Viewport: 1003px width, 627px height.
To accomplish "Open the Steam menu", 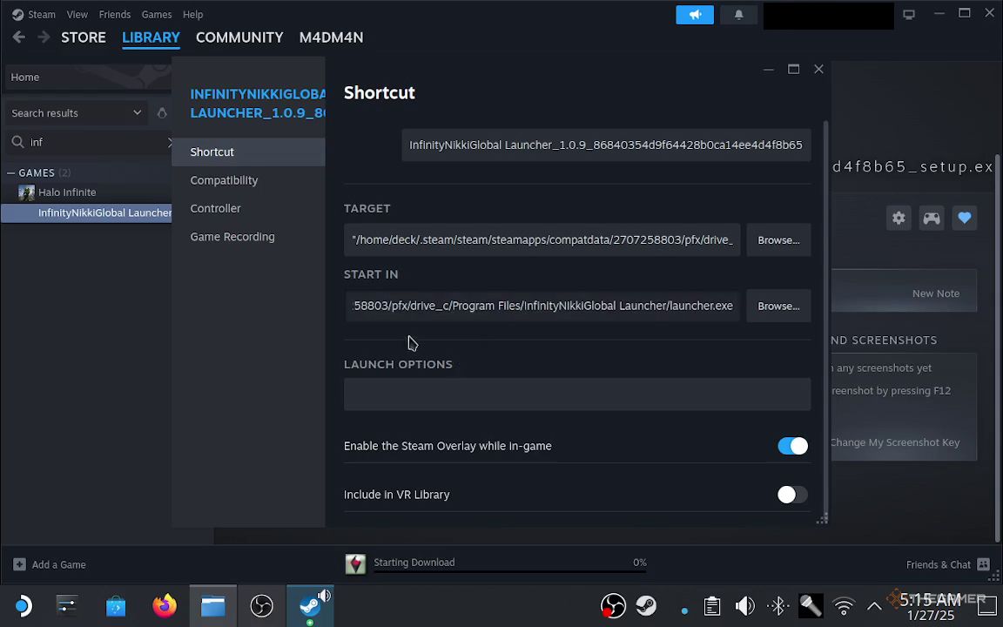I will point(42,14).
